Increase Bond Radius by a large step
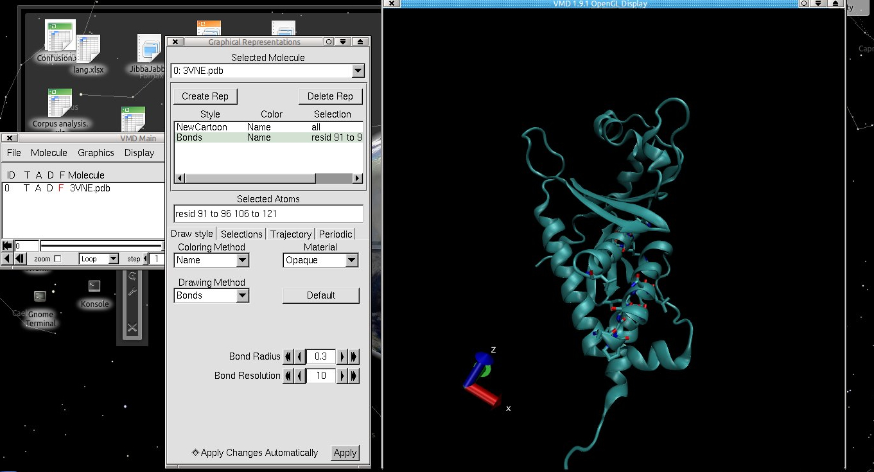This screenshot has height=472, width=874. pos(354,356)
